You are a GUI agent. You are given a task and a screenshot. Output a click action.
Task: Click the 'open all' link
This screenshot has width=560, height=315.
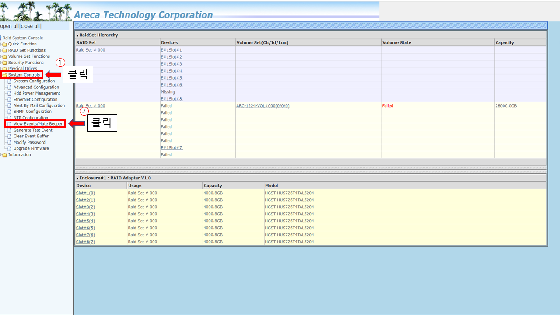9,26
